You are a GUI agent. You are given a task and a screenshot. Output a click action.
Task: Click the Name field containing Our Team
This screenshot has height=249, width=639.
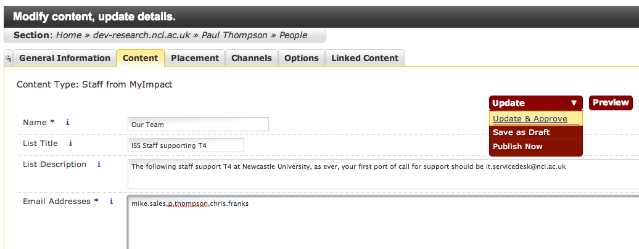tap(198, 124)
